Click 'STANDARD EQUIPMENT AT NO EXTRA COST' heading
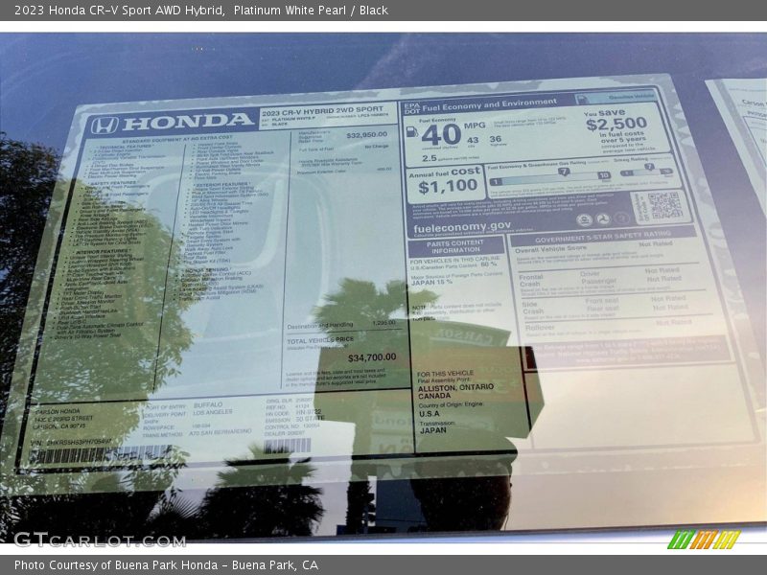 [x=177, y=139]
